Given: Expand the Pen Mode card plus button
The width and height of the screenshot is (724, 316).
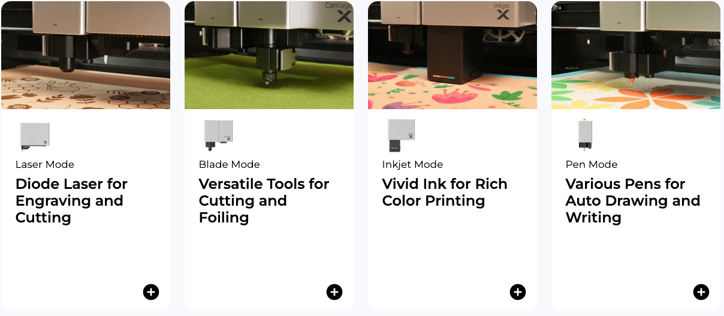Looking at the screenshot, I should coord(701,292).
